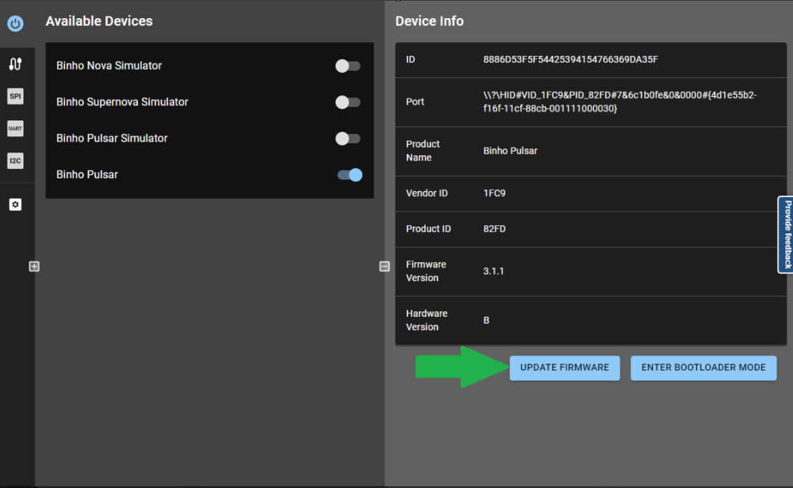Click the Firmware Version value 3.1.1
Image resolution: width=793 pixels, height=488 pixels.
pyautogui.click(x=493, y=271)
